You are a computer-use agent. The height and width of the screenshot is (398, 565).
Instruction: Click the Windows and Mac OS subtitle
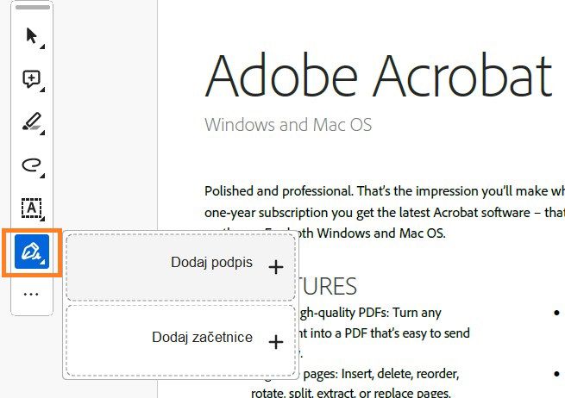(288, 125)
